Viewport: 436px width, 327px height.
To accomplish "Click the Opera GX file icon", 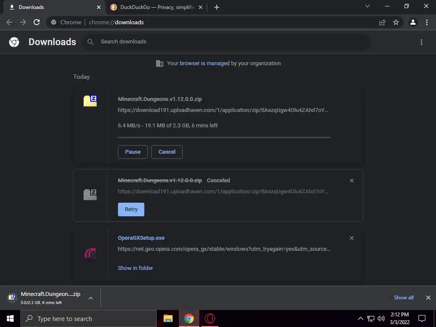I will point(90,254).
